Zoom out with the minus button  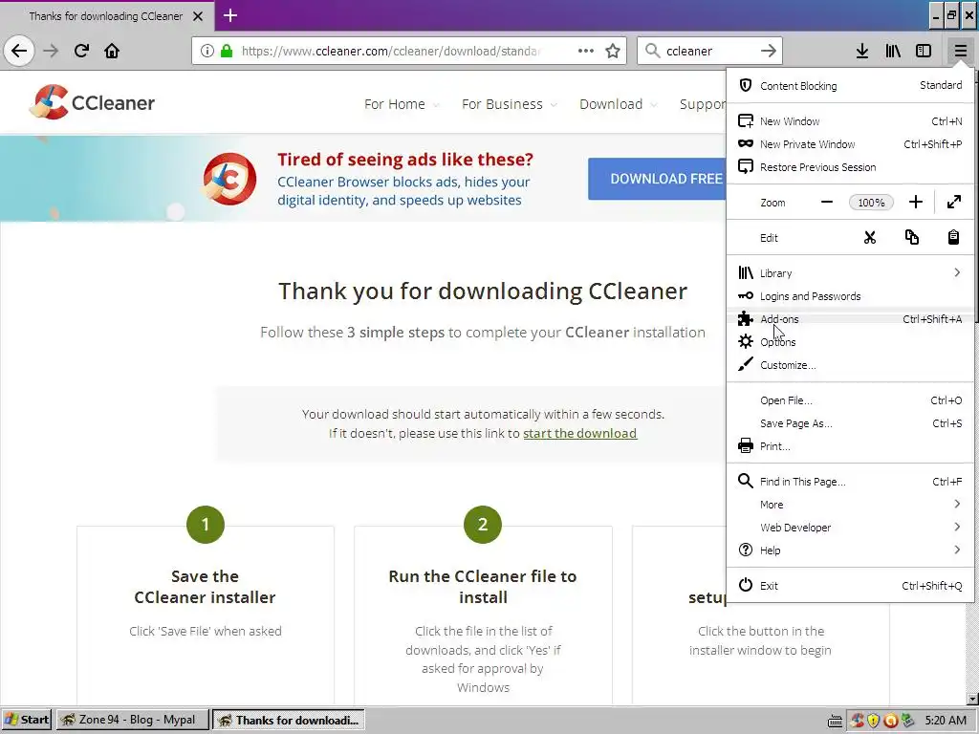pos(827,203)
